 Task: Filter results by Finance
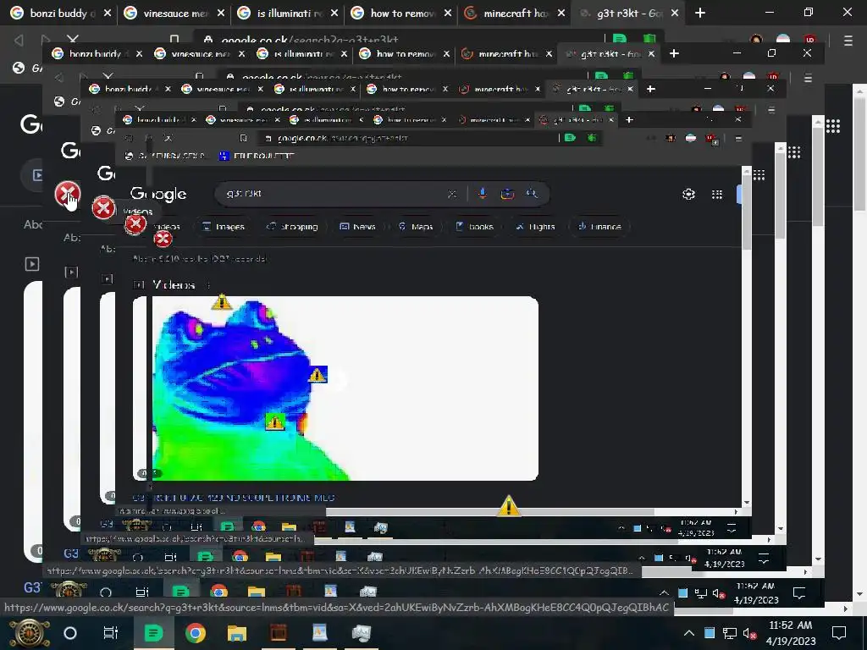coord(599,227)
